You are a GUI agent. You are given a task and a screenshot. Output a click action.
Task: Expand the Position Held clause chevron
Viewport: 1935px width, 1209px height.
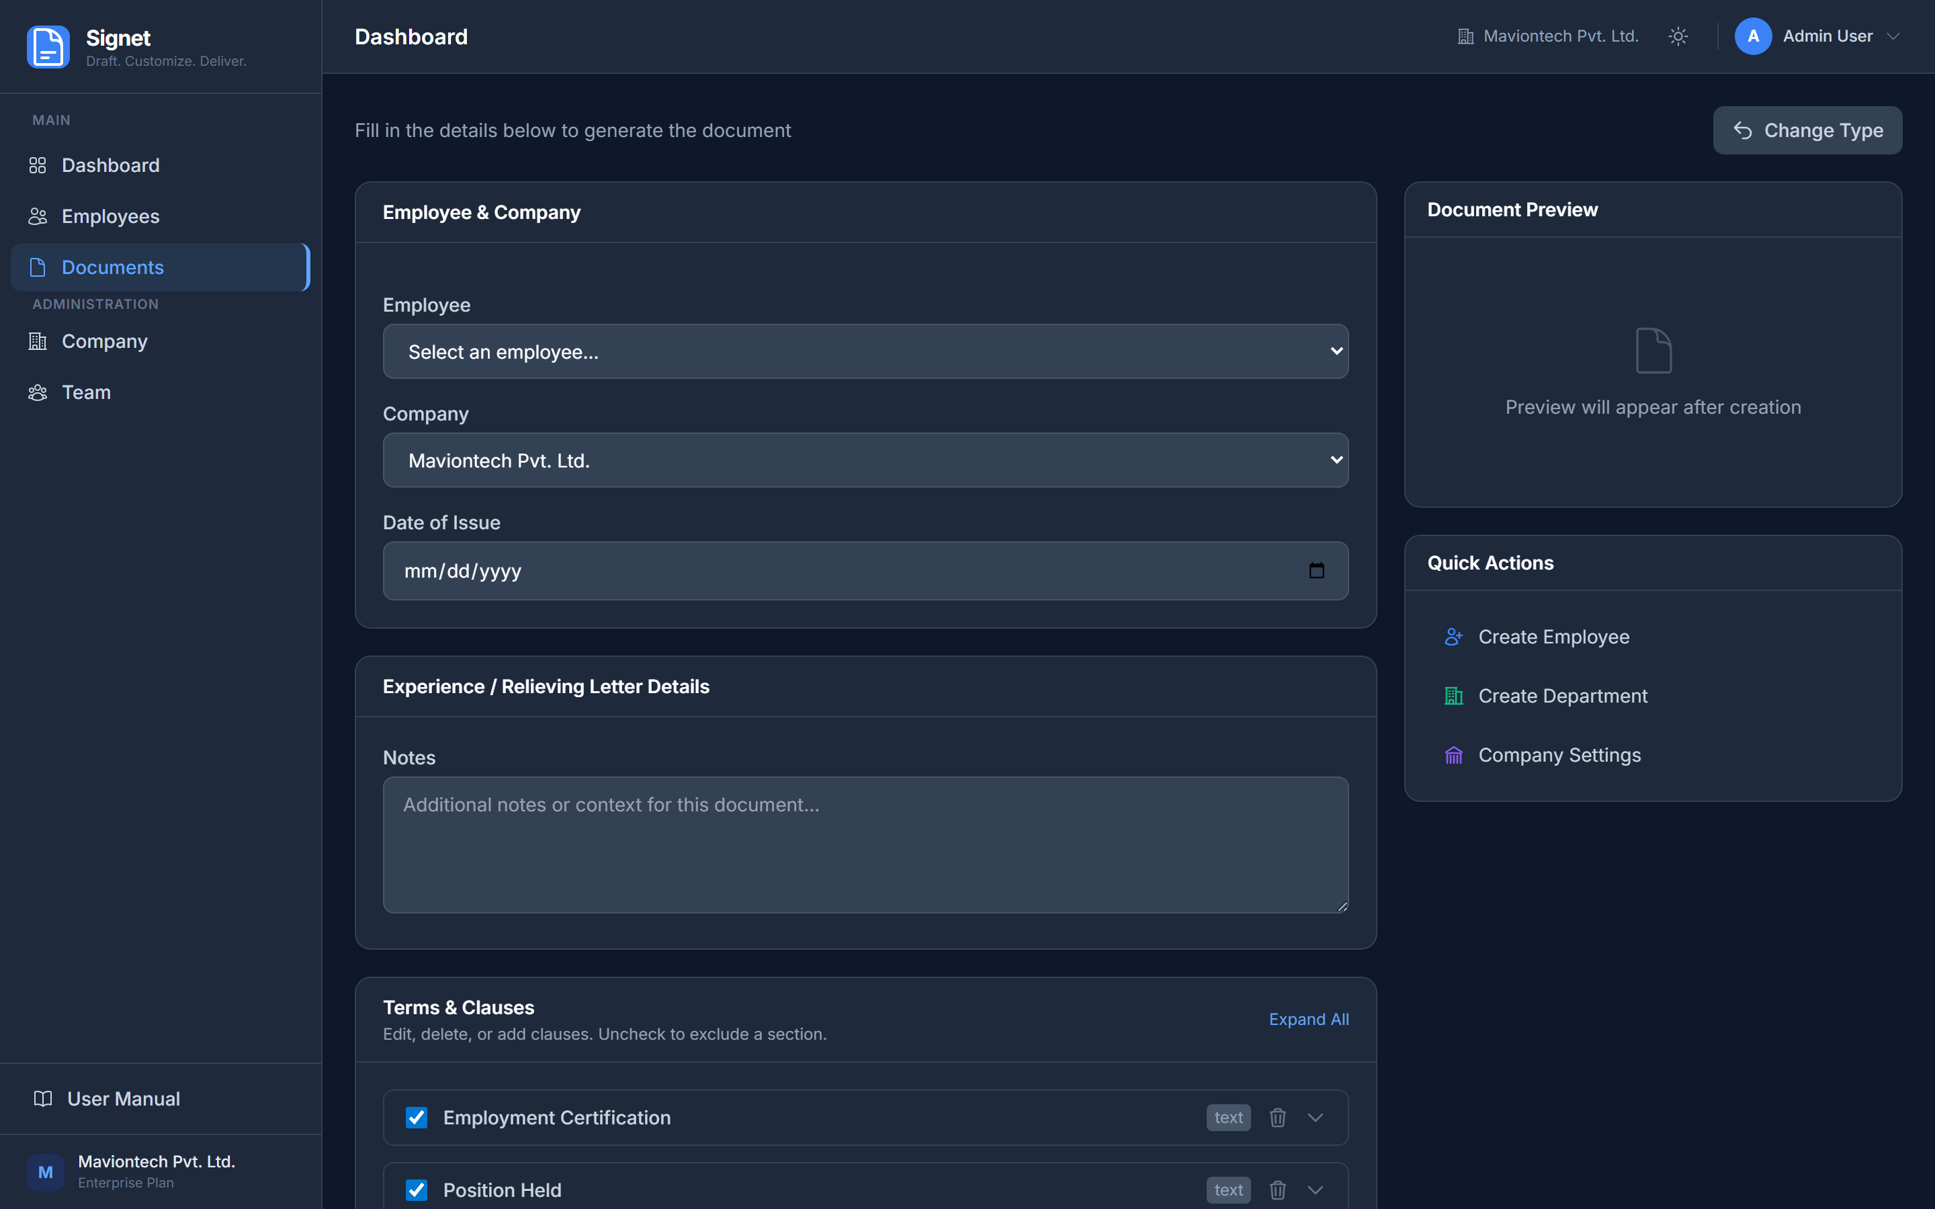1316,1190
